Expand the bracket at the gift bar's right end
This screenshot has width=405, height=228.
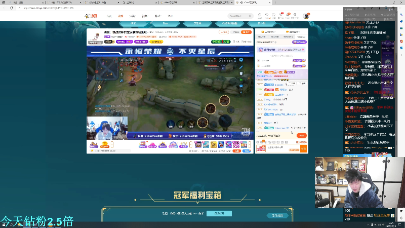[250, 145]
